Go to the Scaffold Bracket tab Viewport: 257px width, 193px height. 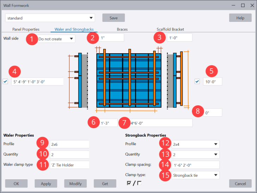[x=170, y=29]
